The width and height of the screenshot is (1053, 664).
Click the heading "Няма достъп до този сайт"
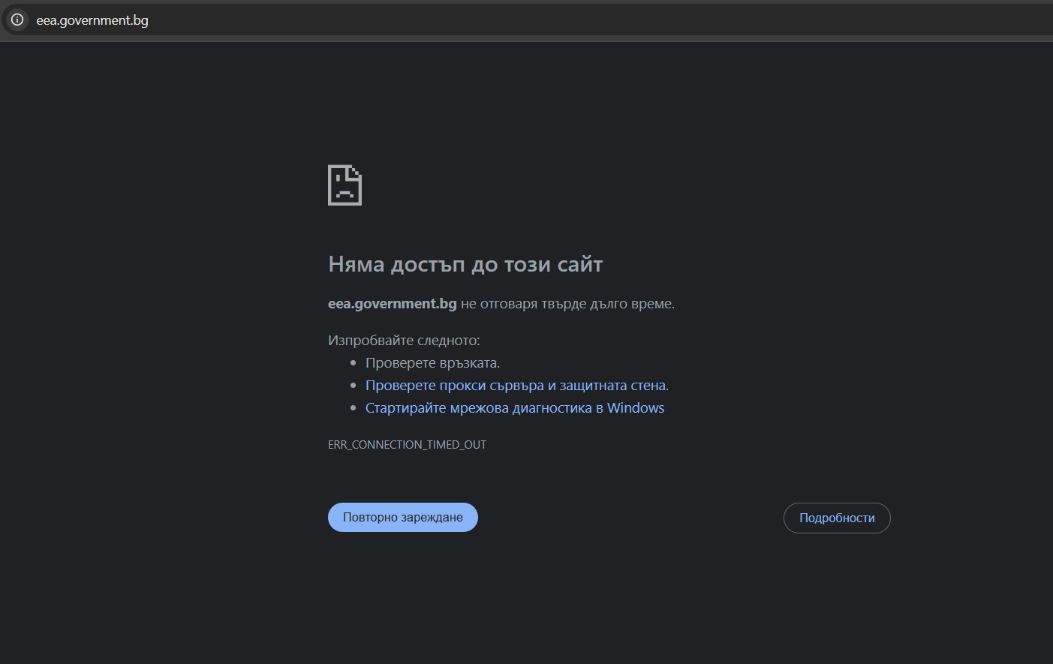click(465, 264)
